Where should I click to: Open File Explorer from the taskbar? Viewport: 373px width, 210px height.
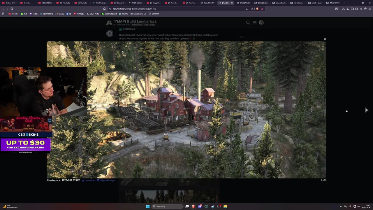pos(225,206)
